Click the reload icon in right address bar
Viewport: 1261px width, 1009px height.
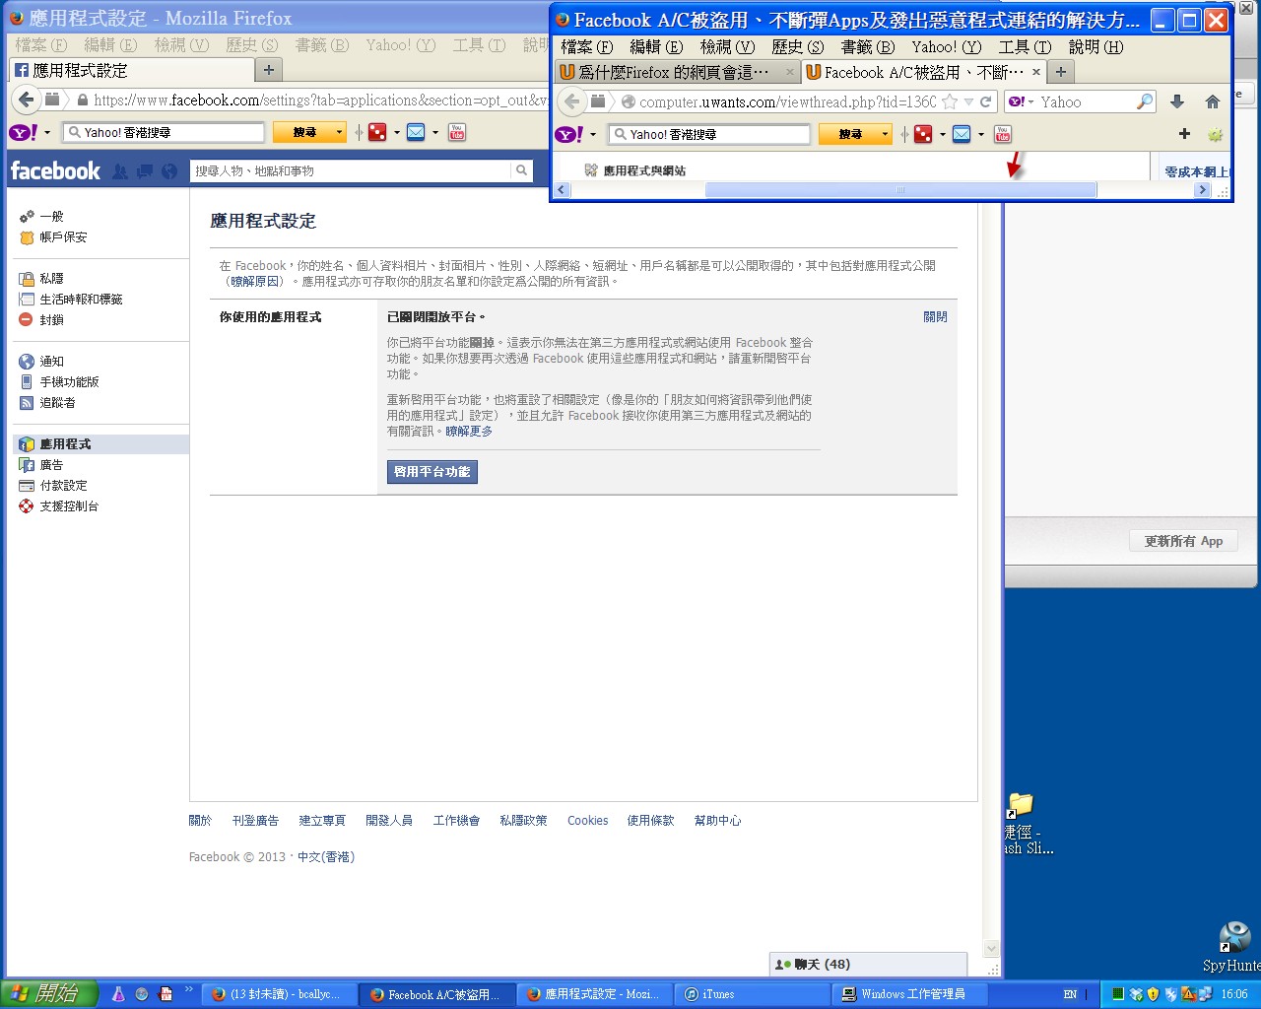click(x=985, y=101)
